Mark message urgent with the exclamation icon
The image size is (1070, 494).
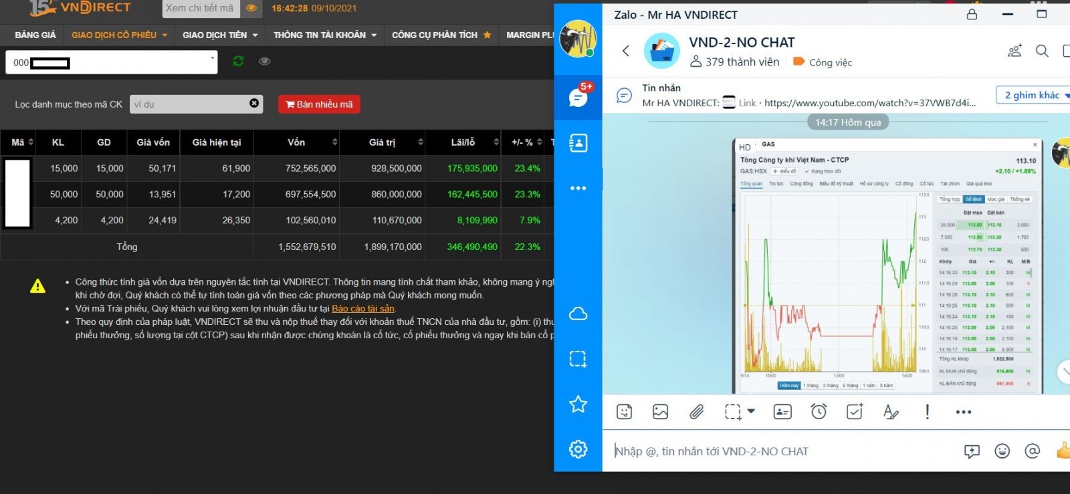[927, 412]
